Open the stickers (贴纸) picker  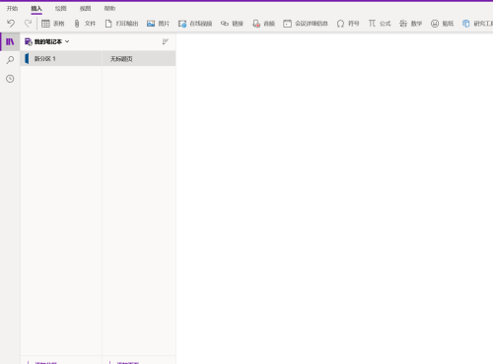pos(443,24)
